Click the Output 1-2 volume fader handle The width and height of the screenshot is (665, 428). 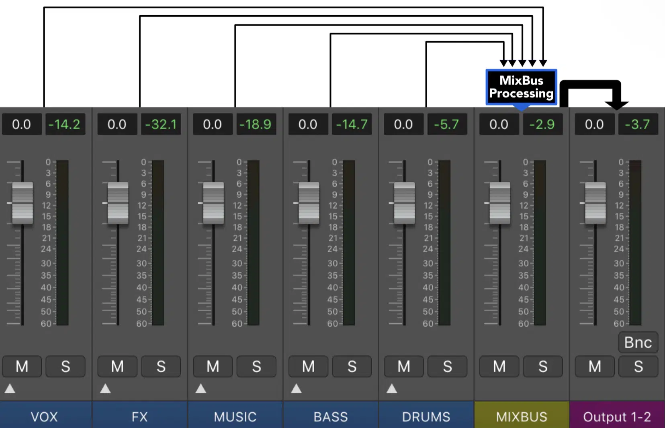595,203
